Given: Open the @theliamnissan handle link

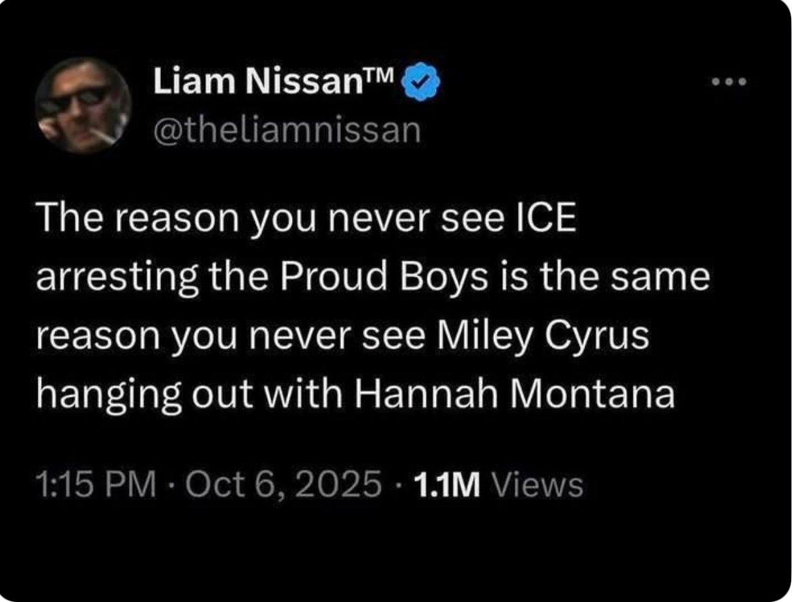Looking at the screenshot, I should click(x=286, y=131).
